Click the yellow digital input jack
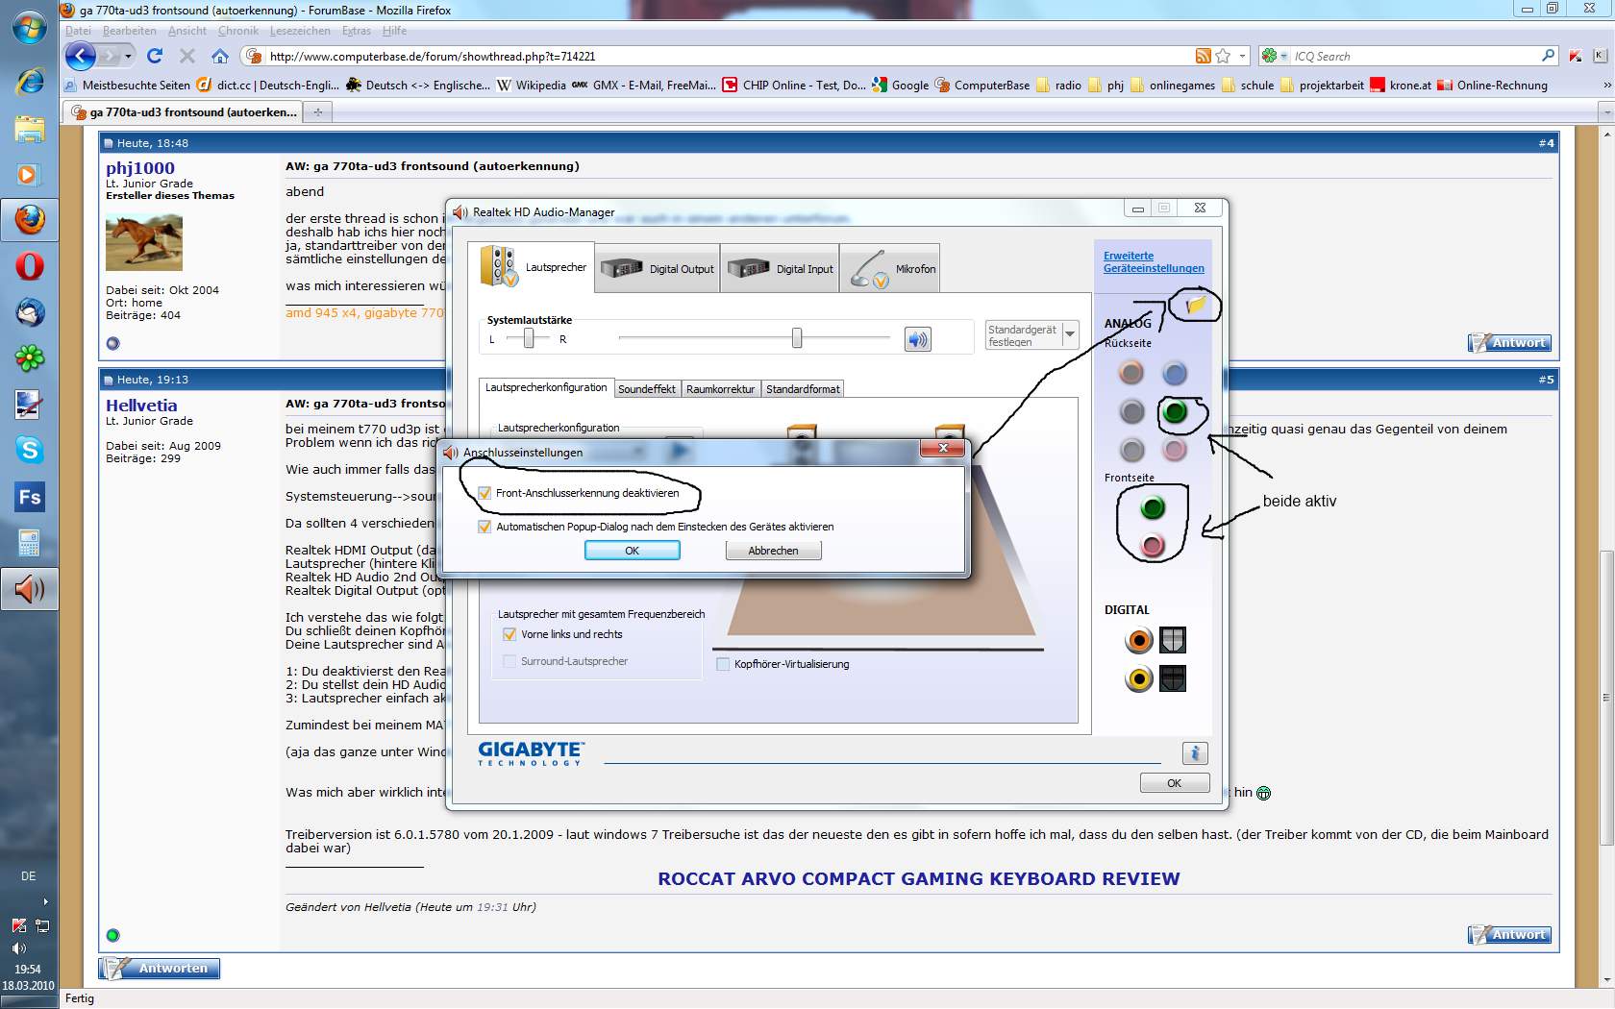The image size is (1615, 1009). click(1139, 678)
